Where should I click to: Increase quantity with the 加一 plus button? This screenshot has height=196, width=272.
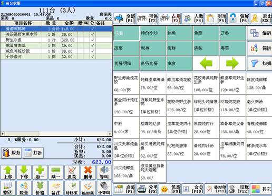(x=40, y=172)
